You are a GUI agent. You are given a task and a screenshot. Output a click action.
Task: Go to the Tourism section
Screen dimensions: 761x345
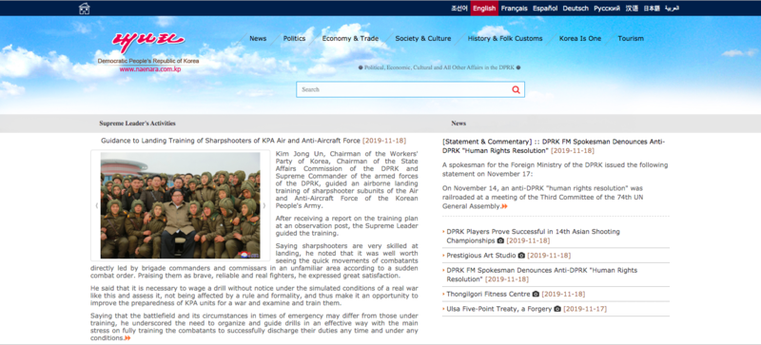point(631,38)
